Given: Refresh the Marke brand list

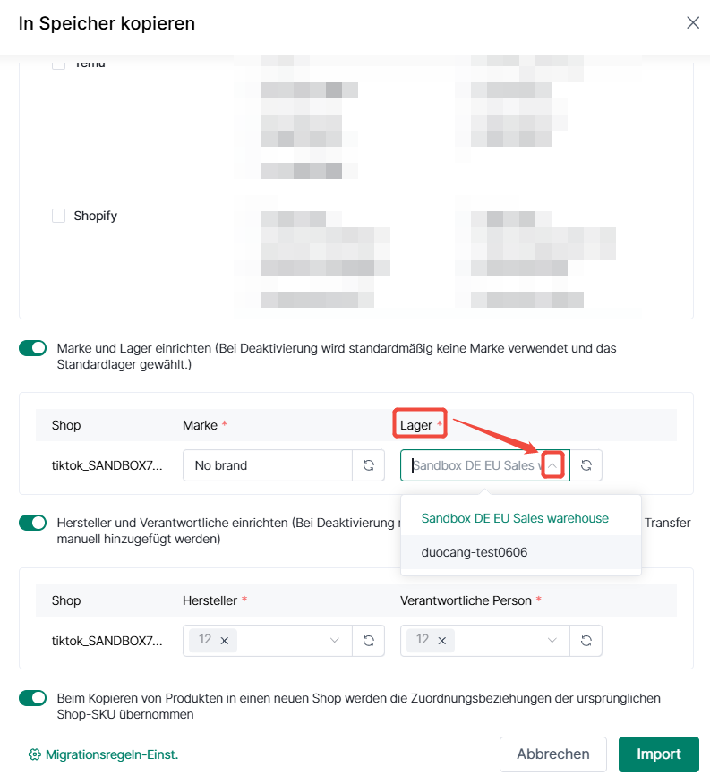Looking at the screenshot, I should (x=368, y=465).
